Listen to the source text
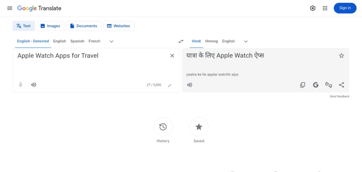The image size is (362, 172). coord(34,85)
